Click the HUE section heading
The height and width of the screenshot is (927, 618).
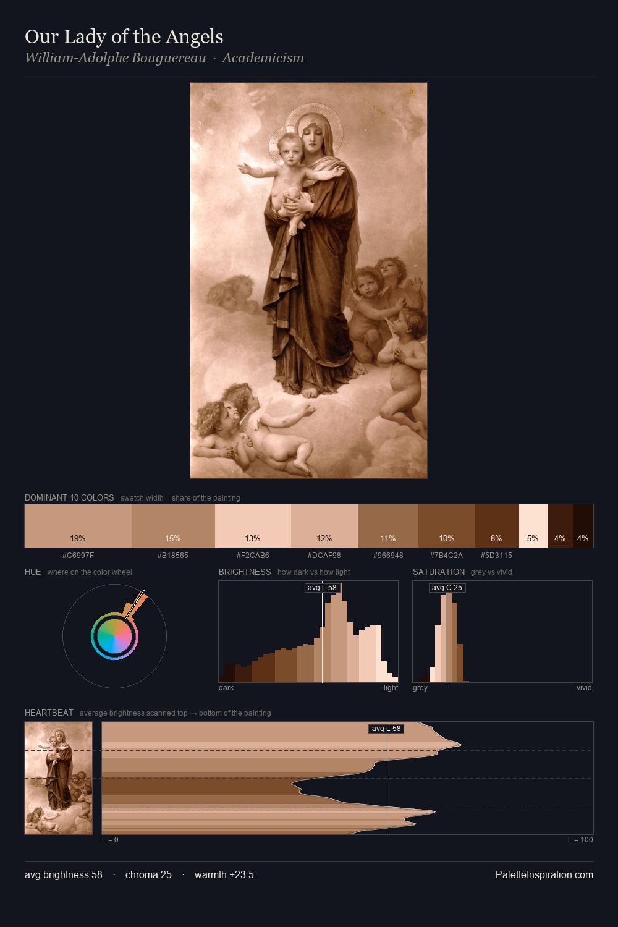pyautogui.click(x=33, y=572)
